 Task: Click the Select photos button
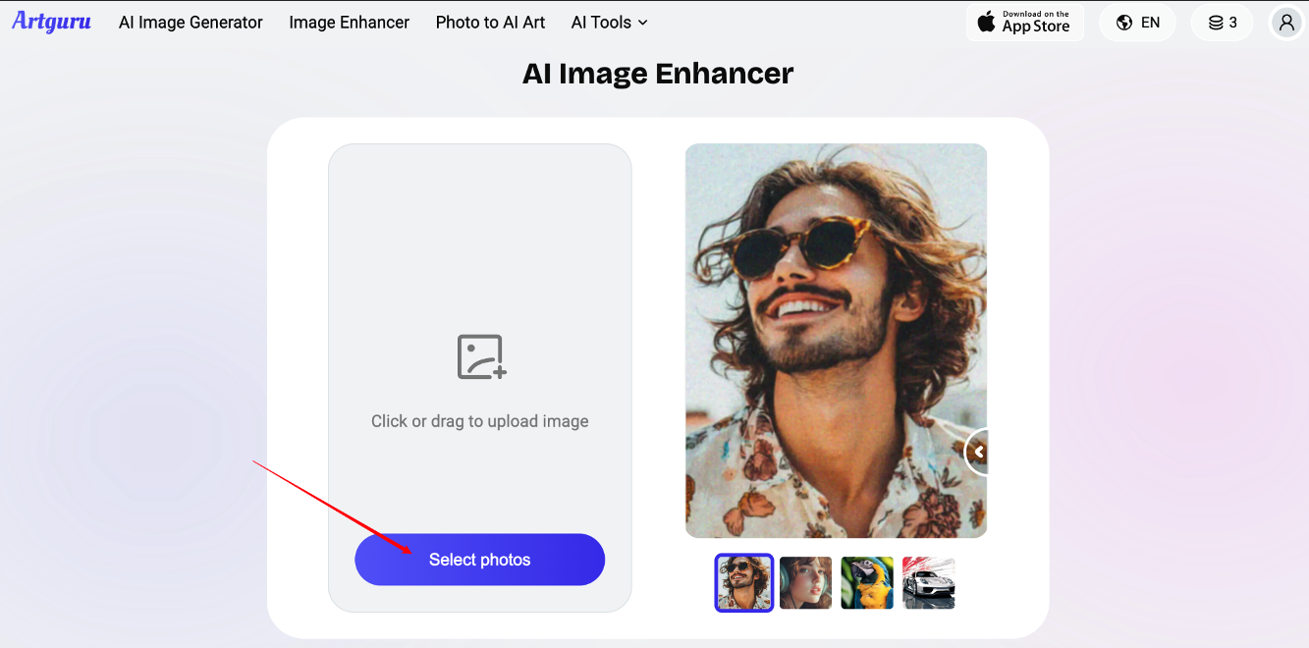(479, 560)
